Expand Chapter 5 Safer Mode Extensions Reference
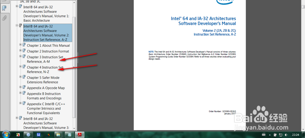The height and width of the screenshot is (138, 305). [x=20, y=77]
